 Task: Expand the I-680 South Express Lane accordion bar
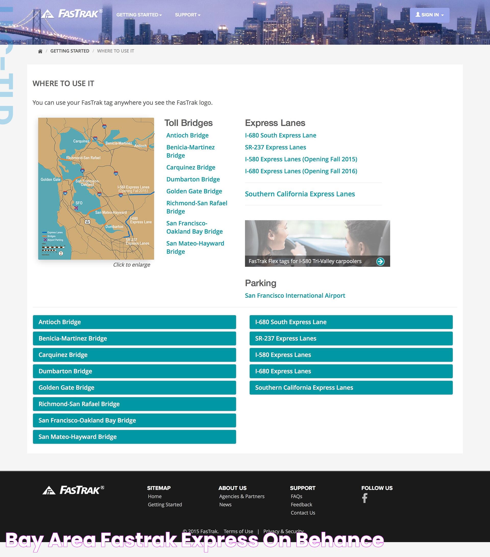(351, 322)
